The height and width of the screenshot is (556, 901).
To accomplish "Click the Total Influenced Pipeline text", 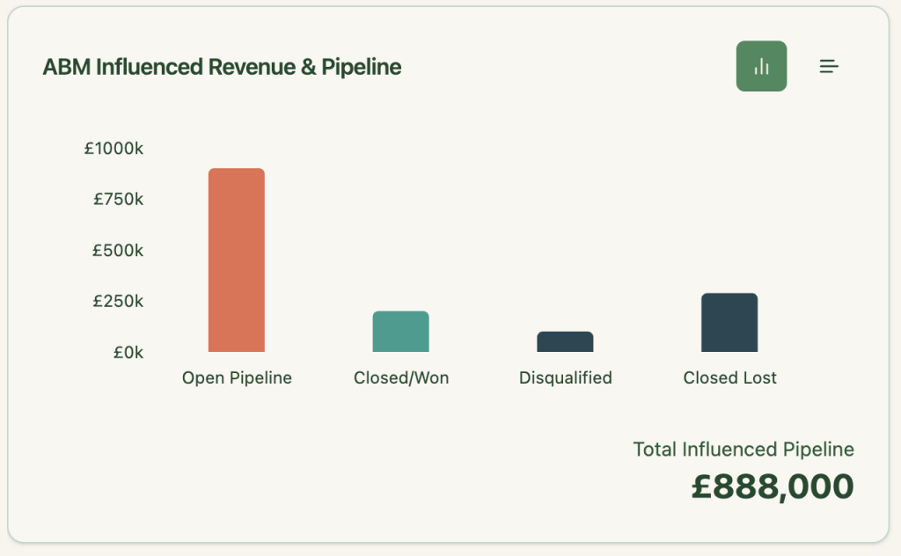I will (743, 449).
